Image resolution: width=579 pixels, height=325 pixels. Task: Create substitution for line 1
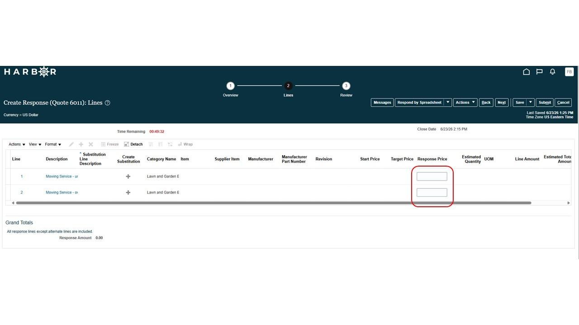[128, 176]
